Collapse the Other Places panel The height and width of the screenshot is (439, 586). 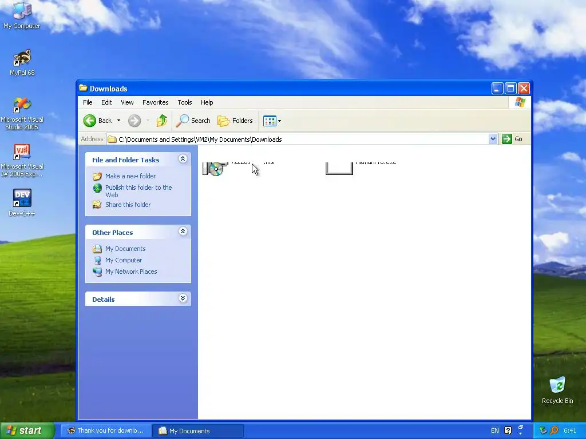183,232
